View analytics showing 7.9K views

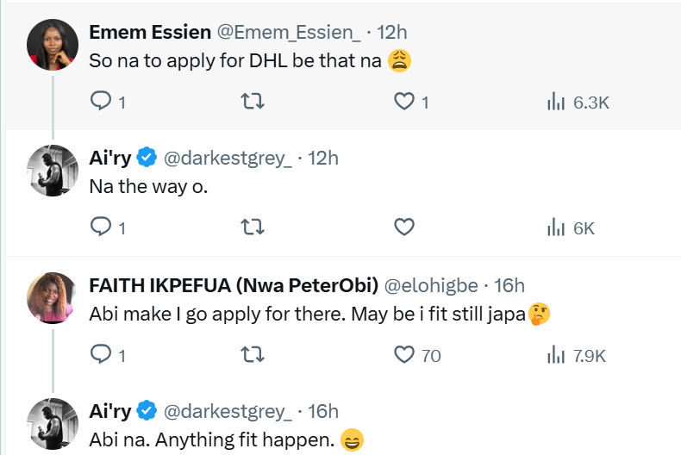pos(556,354)
